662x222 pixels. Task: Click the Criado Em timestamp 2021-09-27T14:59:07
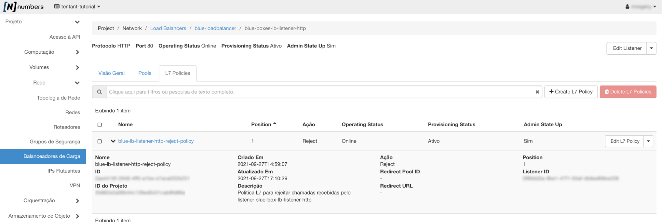click(x=262, y=164)
